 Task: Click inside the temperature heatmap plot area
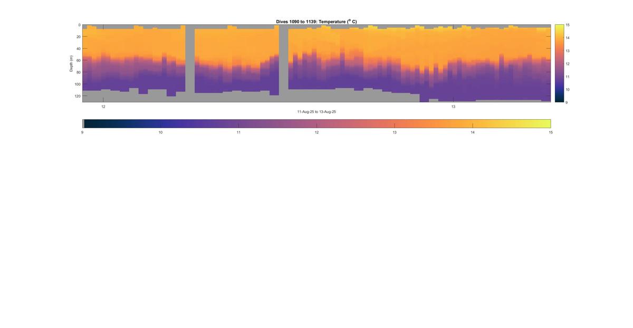[316, 63]
